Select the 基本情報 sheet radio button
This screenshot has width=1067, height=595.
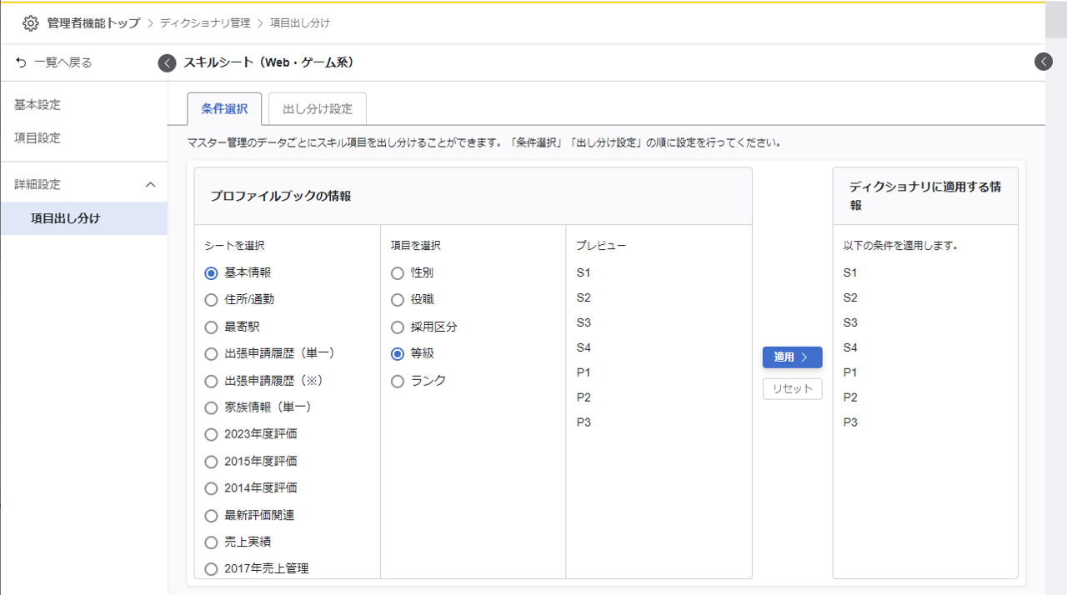point(211,272)
